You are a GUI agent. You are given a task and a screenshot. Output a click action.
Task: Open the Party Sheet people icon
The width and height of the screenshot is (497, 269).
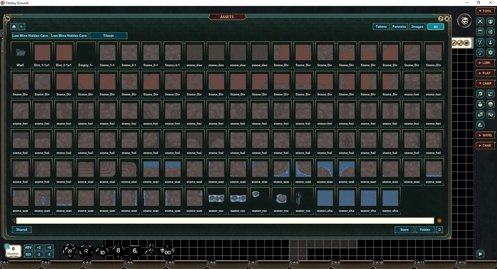[x=491, y=21]
